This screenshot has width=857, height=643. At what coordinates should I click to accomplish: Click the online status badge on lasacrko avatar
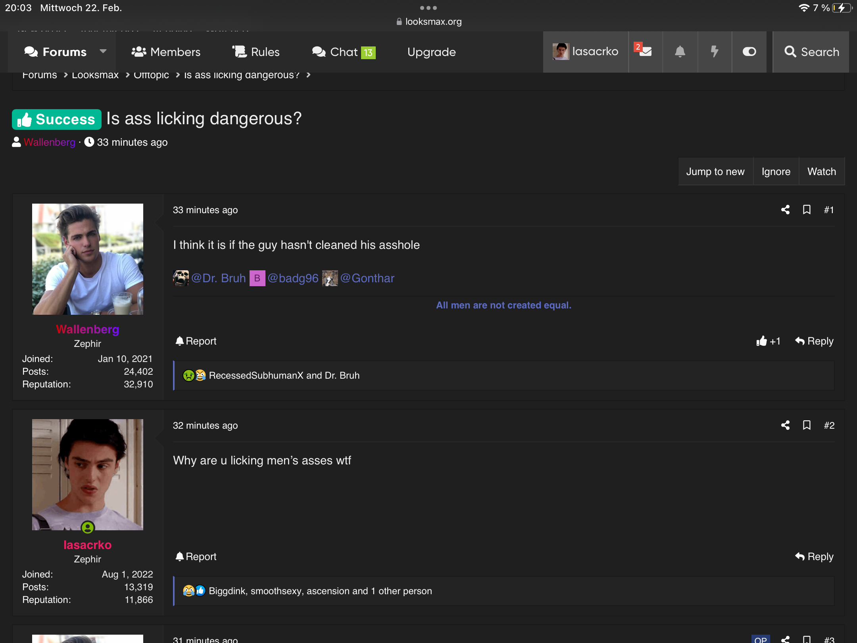point(88,527)
